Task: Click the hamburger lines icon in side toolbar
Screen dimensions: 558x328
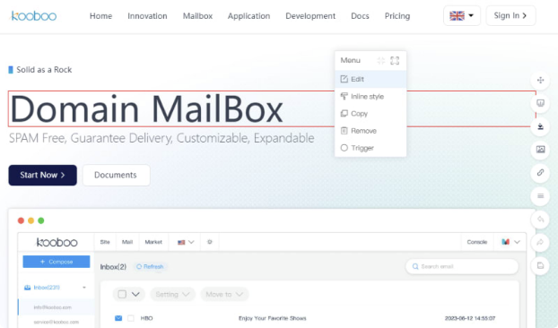Action: coord(540,195)
